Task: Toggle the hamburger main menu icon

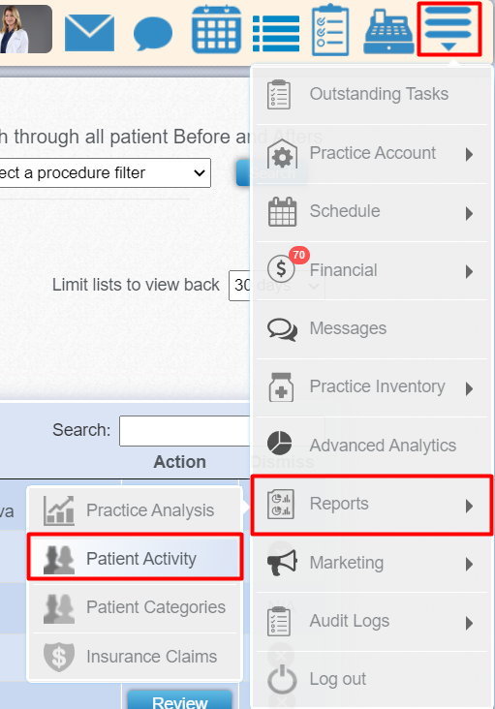Action: point(449,29)
